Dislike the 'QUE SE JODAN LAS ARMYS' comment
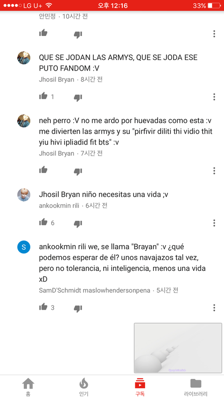 (x=78, y=97)
